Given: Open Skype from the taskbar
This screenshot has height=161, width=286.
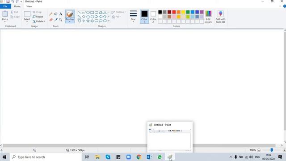Looking at the screenshot, I should [108, 157].
